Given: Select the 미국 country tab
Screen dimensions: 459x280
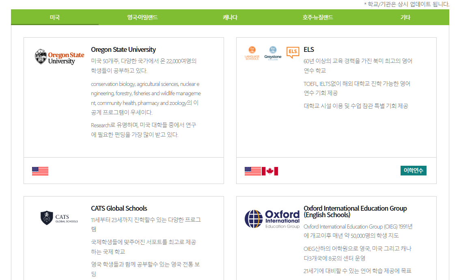Looking at the screenshot, I should [55, 17].
